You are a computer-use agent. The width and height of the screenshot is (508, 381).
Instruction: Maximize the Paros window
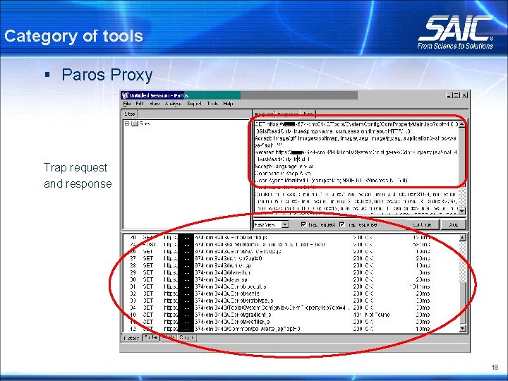[x=456, y=95]
